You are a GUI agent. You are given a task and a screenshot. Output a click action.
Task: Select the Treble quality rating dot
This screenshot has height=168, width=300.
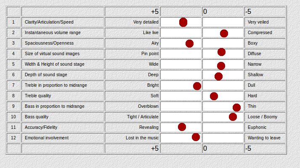click(214, 96)
